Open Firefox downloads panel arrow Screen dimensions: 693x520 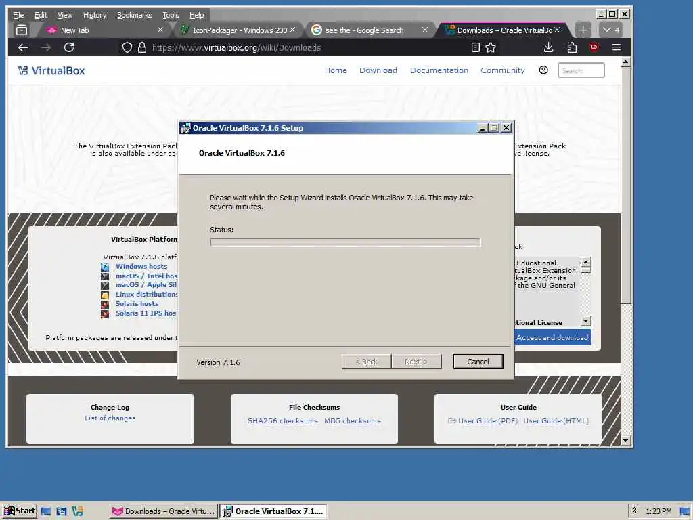point(548,47)
